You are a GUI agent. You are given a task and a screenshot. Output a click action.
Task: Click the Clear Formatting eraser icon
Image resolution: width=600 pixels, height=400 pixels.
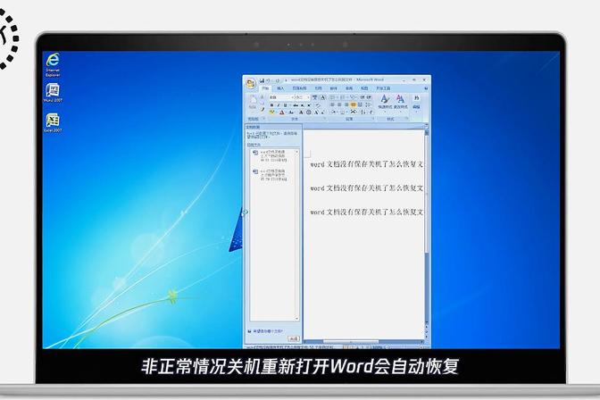pos(318,105)
